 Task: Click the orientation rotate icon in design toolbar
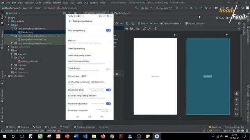point(133,23)
